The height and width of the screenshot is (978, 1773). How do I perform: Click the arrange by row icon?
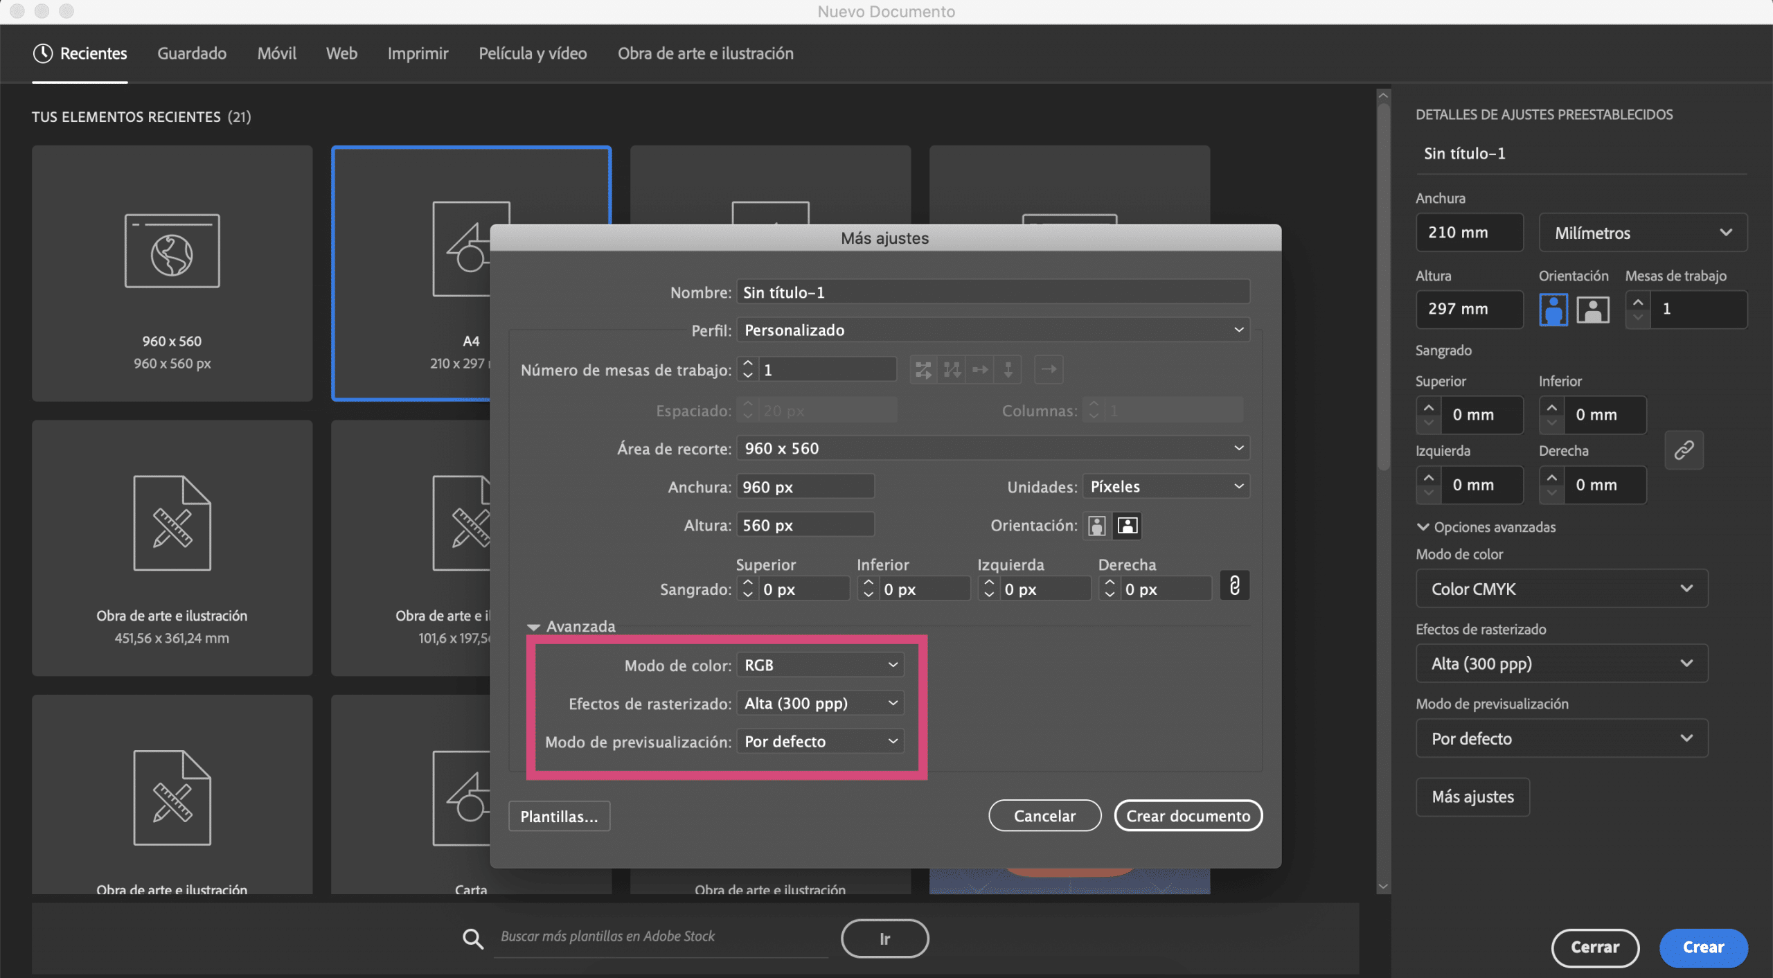[980, 370]
